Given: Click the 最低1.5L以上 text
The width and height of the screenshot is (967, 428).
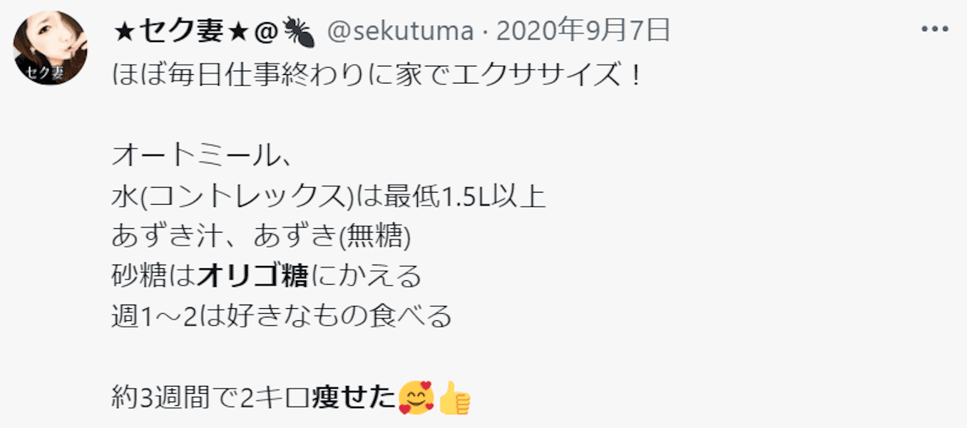Looking at the screenshot, I should (464, 195).
